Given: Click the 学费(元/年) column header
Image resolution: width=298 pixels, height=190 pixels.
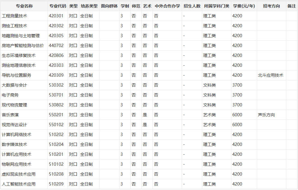Looking at the screenshot, I should (x=244, y=6).
